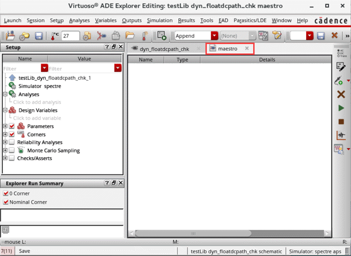Click the edit outputs pencil icon

click(x=341, y=67)
